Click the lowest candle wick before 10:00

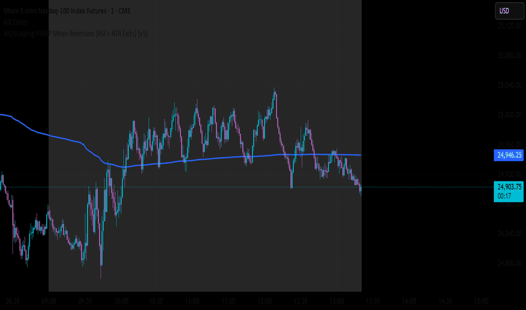point(101,276)
